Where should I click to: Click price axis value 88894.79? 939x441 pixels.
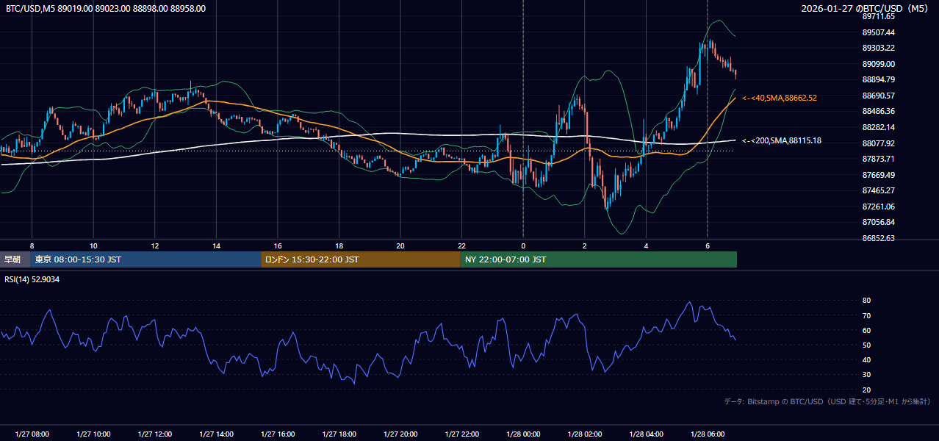[x=878, y=79]
